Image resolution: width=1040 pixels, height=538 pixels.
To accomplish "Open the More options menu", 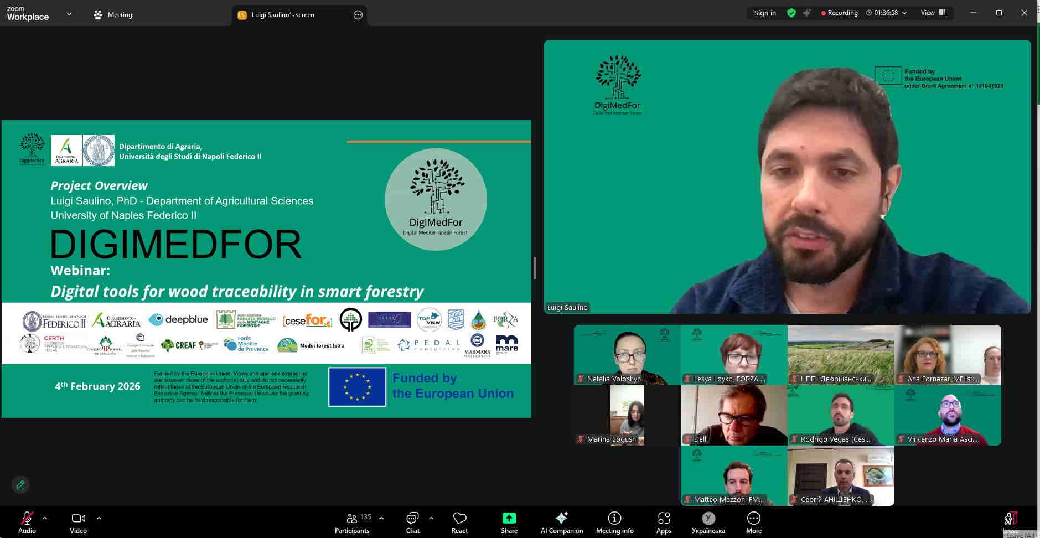I will pos(753,522).
